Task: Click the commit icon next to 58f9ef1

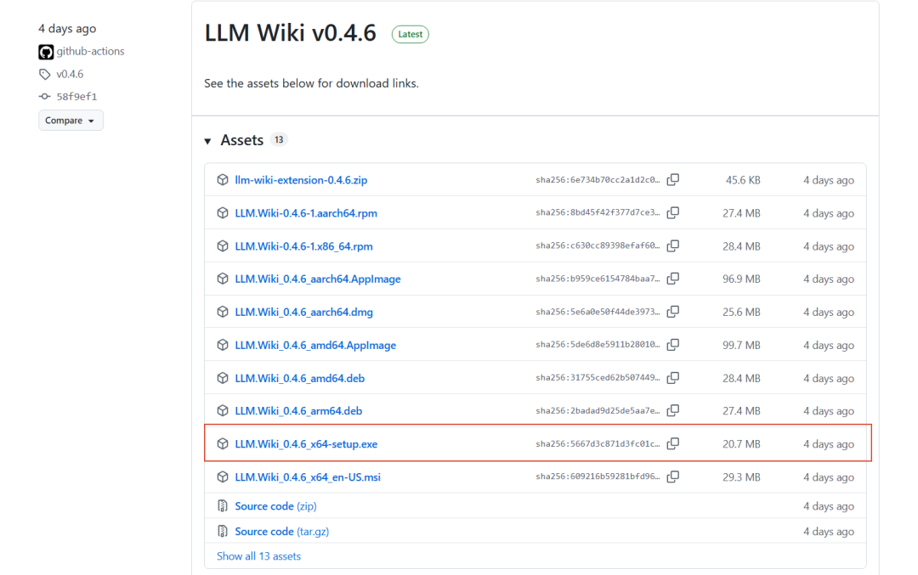Action: pyautogui.click(x=44, y=97)
